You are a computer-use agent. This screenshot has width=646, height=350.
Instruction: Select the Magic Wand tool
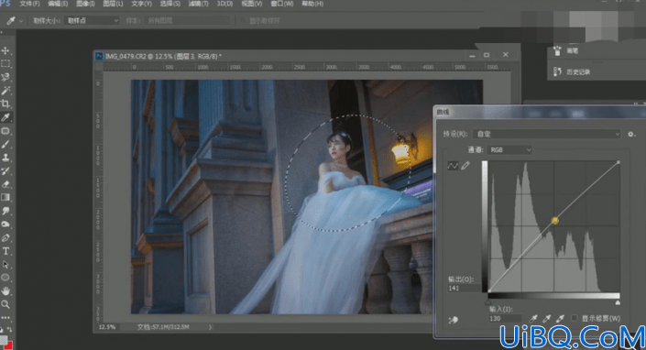(5, 91)
